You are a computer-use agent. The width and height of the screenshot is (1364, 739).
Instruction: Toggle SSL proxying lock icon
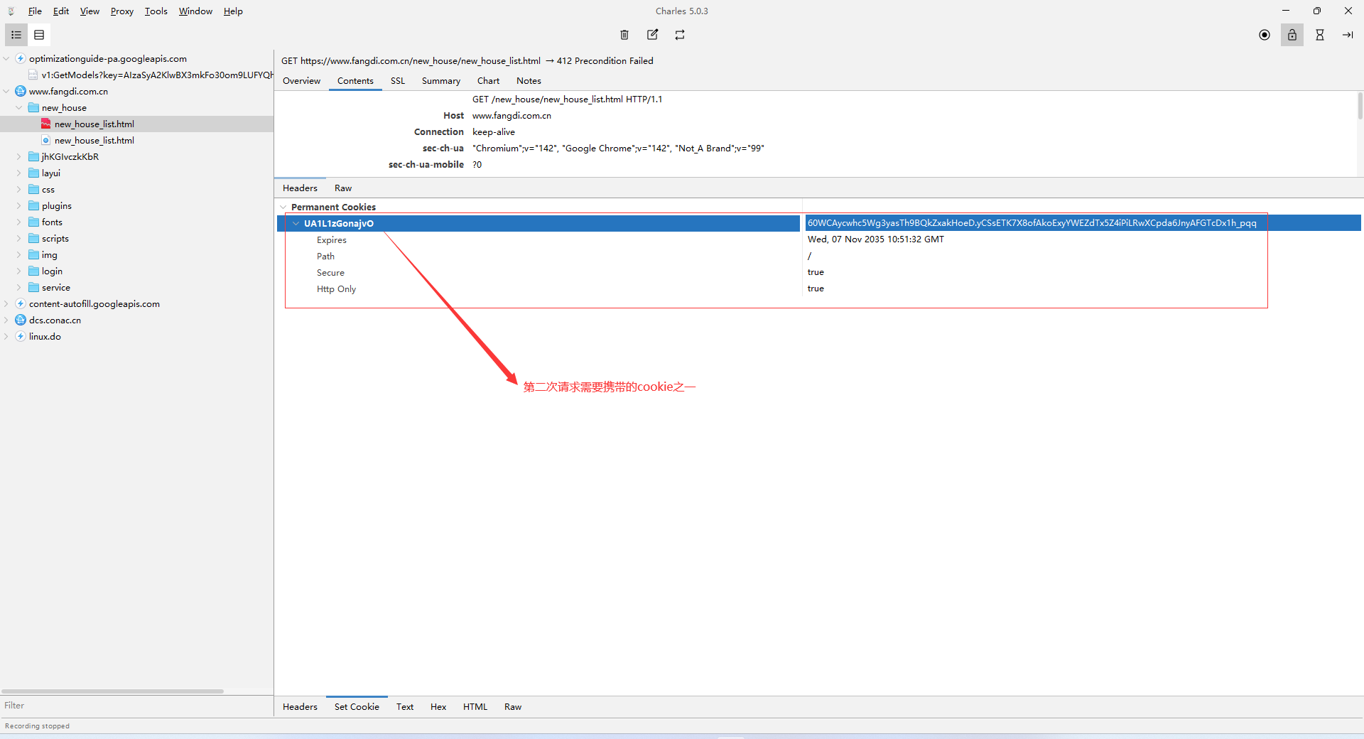point(1292,35)
